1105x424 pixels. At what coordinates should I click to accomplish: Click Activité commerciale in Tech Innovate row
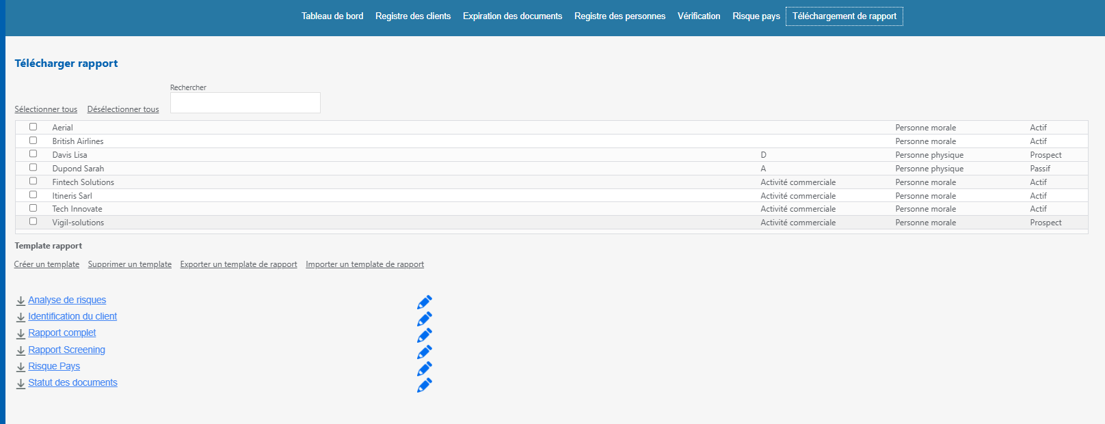point(798,209)
